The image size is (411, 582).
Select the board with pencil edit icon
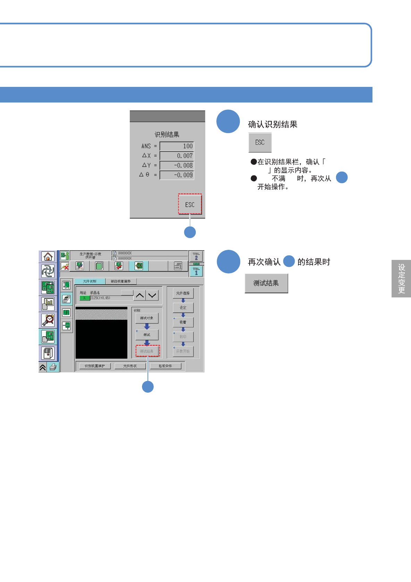tap(79, 266)
